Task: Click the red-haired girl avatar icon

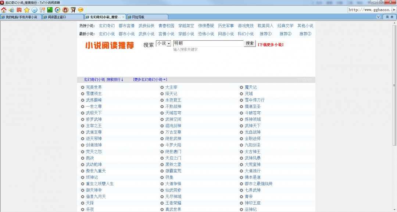Action: click(65, 10)
